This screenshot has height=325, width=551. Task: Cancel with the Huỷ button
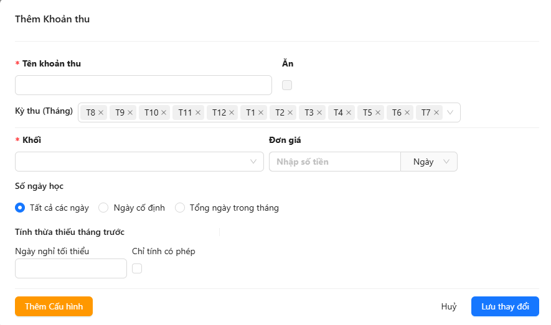(449, 306)
